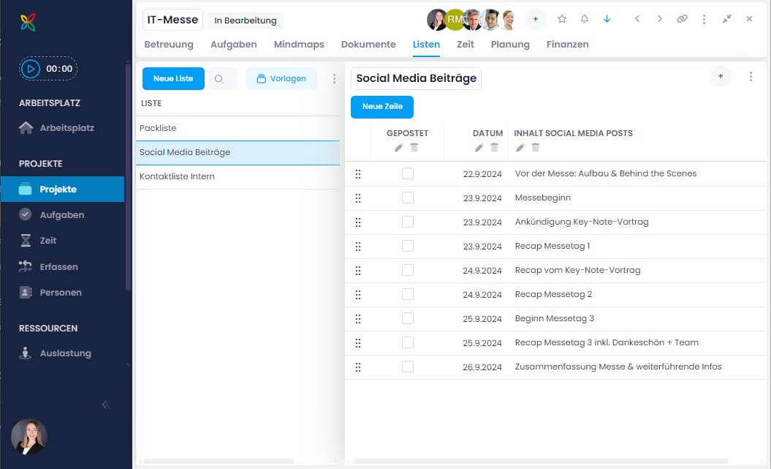The height and width of the screenshot is (469, 771).
Task: Click drag handle of Messebeginn row
Action: click(x=358, y=198)
